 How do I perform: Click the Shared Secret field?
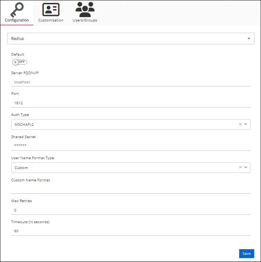[x=131, y=145]
